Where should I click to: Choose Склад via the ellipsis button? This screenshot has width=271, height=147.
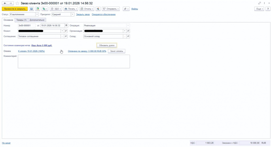pos(125,36)
